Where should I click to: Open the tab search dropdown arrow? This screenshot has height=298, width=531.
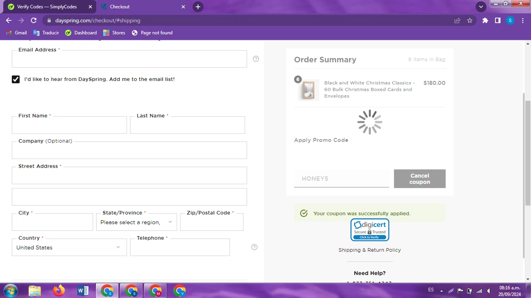click(481, 7)
